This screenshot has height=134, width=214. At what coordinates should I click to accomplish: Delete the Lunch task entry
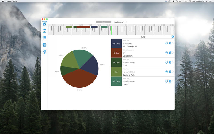coord(170,81)
